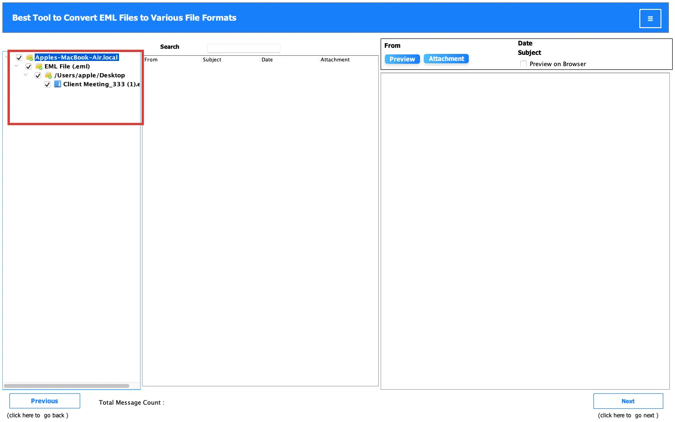675x422 pixels.
Task: Sort by the Subject column header
Action: click(x=231, y=60)
